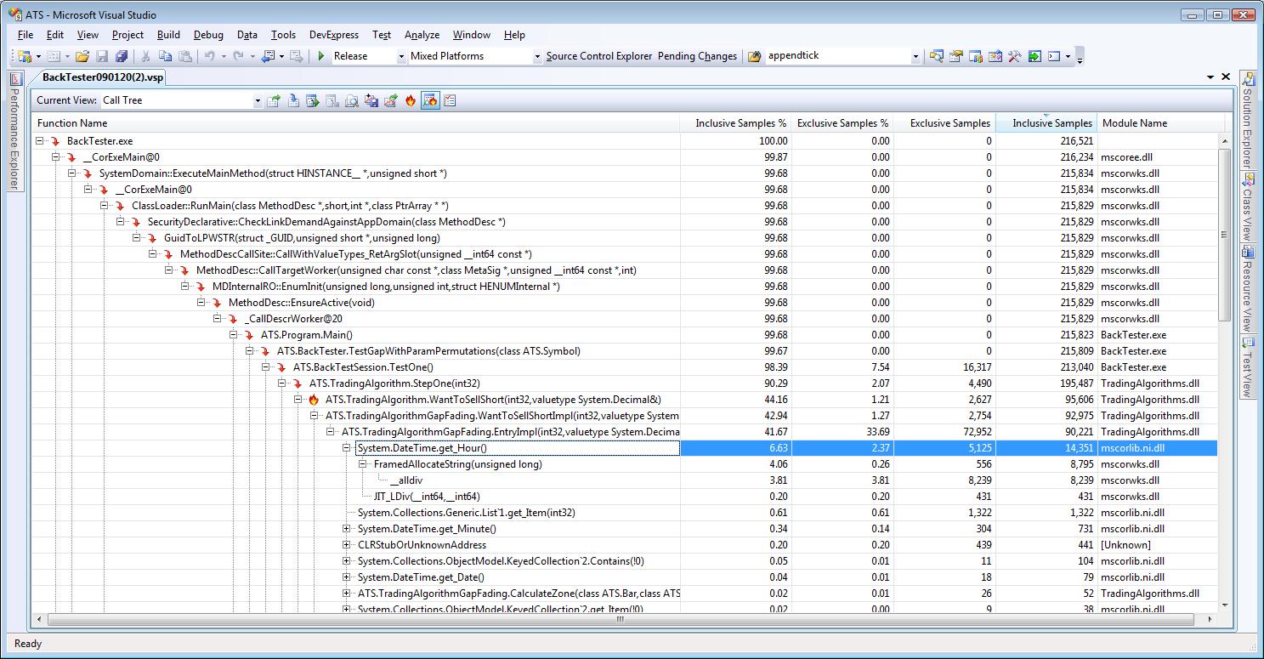Viewport: 1264px width, 659px height.
Task: Start debugging with the green play icon
Action: tap(321, 56)
